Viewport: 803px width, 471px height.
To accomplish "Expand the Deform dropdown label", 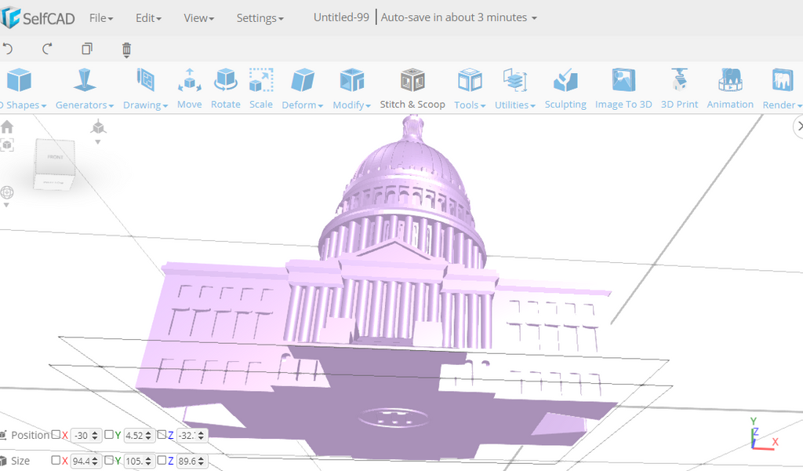I will pos(302,104).
